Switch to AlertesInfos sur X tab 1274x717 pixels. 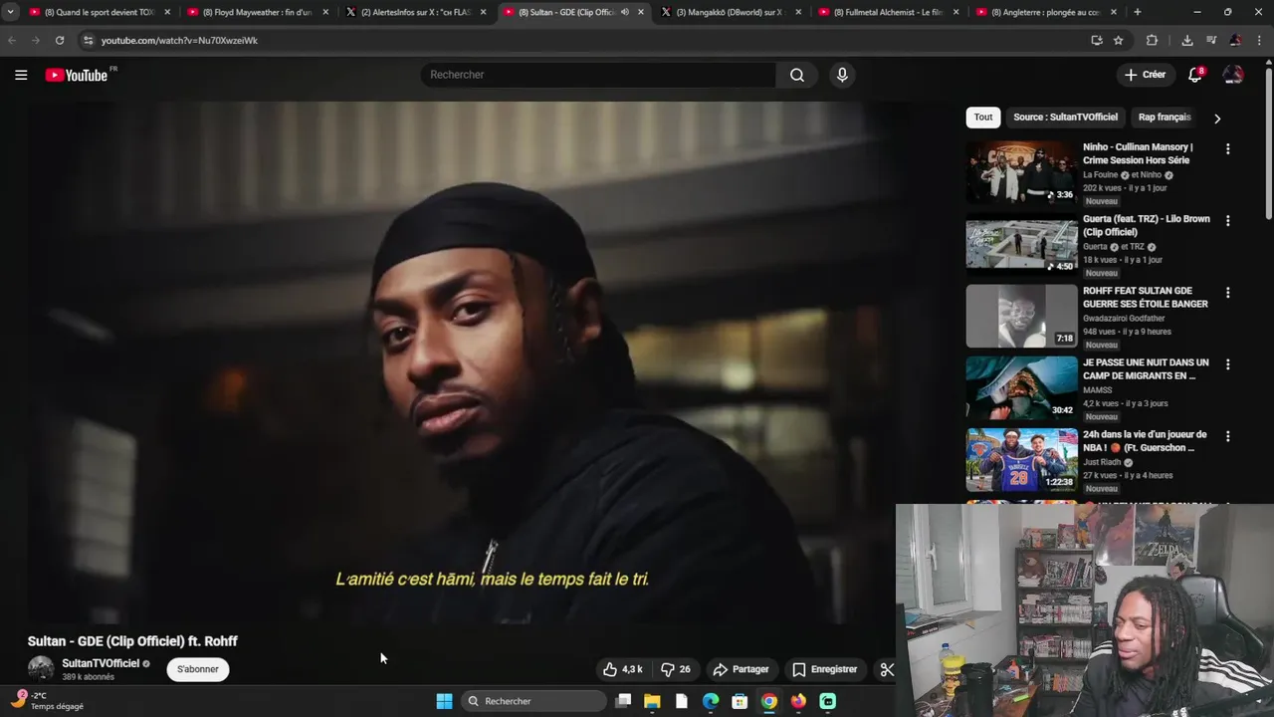415,12
